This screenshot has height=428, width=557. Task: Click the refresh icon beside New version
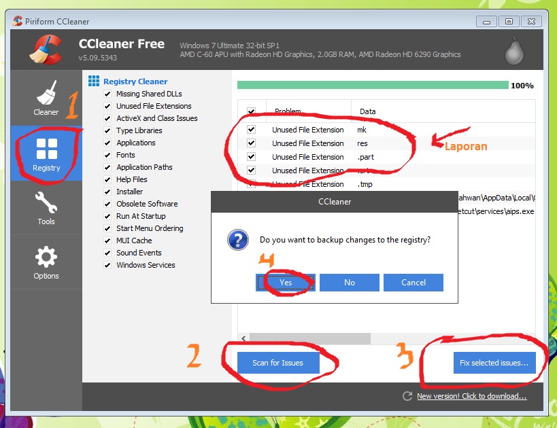coord(407,396)
